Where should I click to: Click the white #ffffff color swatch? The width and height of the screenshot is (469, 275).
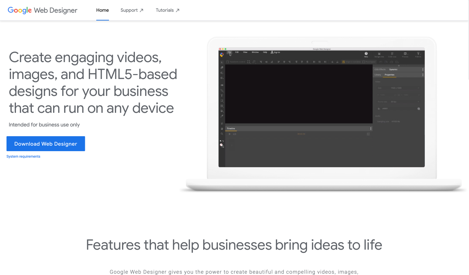419,109
